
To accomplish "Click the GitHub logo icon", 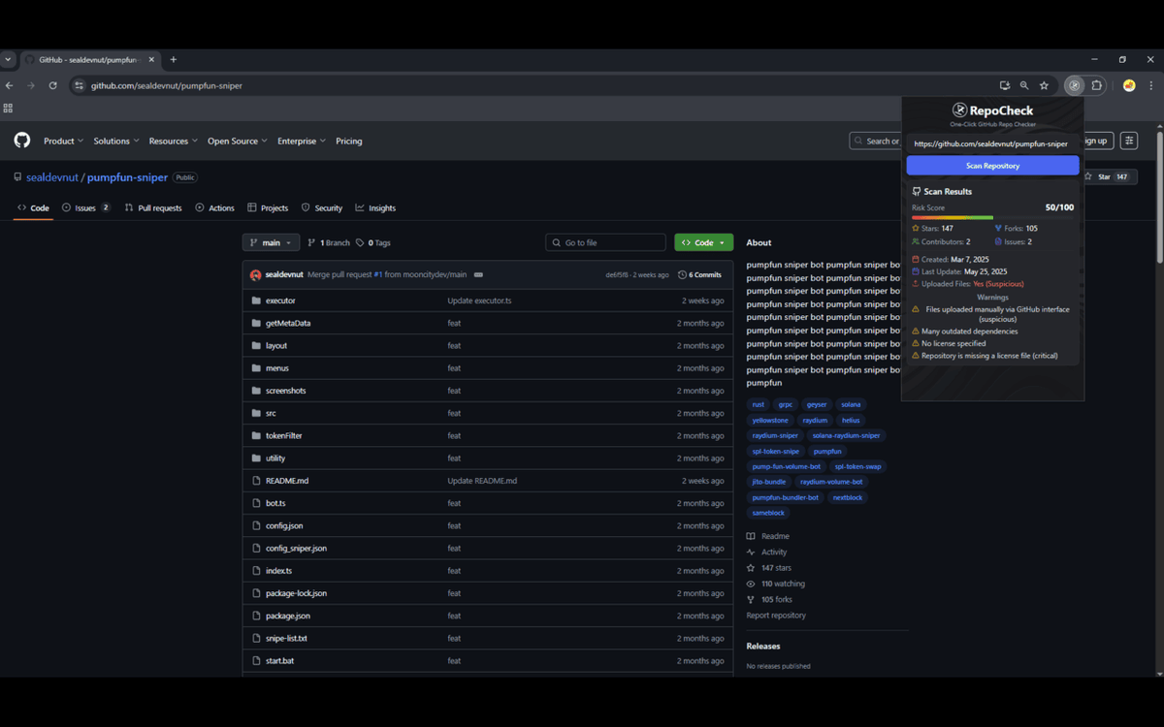I will tap(22, 141).
